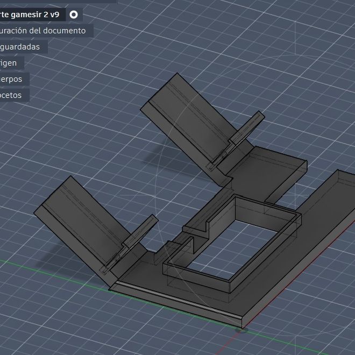Screen dimensions: 355x355
Task: Select the gamesir 2 v9 root component
Action: click(x=30, y=15)
